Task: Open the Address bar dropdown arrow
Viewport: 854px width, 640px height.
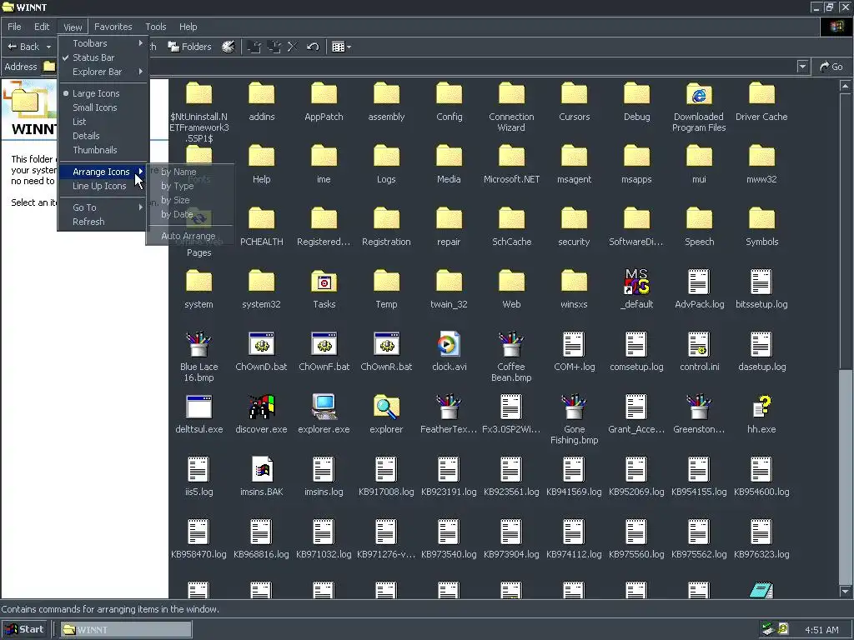Action: click(x=802, y=67)
